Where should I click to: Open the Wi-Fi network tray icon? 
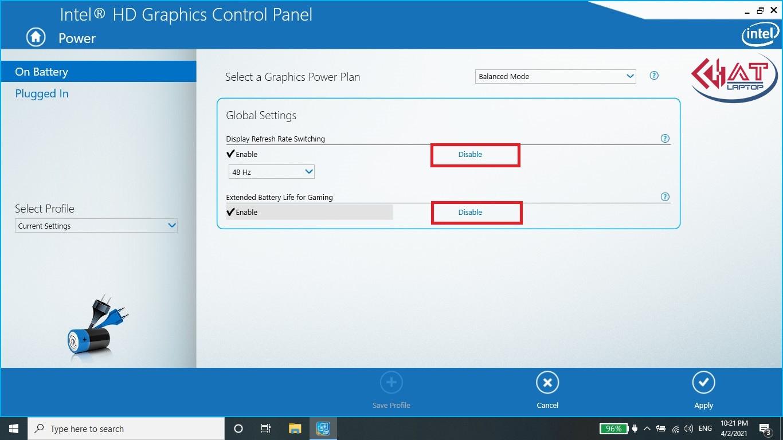point(675,429)
